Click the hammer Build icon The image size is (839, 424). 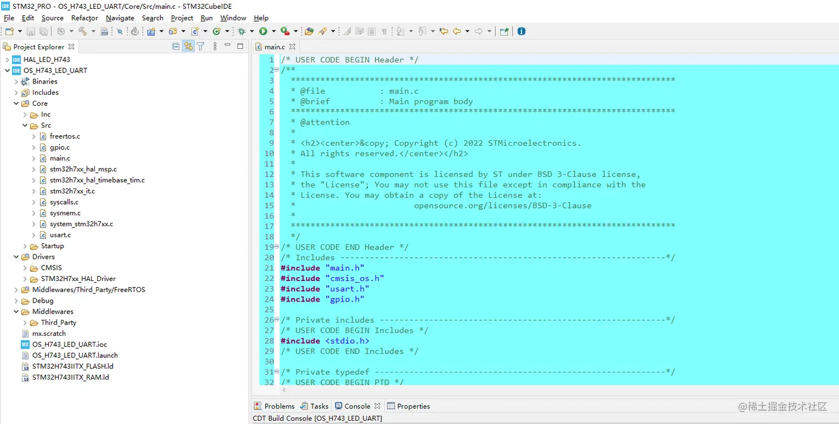point(82,32)
